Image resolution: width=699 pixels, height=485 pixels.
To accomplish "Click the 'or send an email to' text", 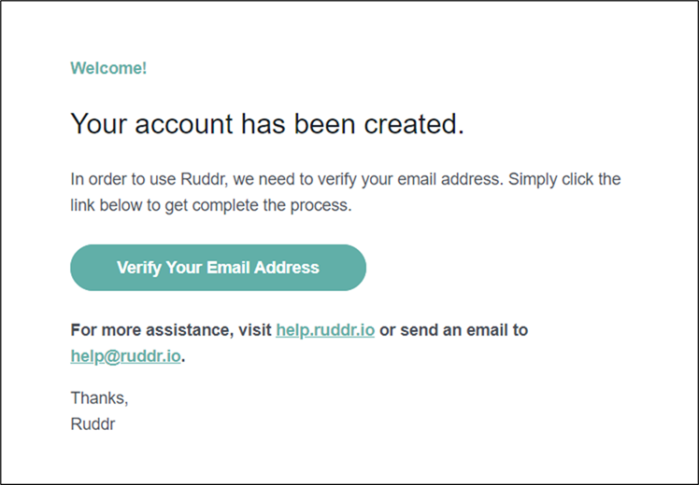I will [453, 330].
